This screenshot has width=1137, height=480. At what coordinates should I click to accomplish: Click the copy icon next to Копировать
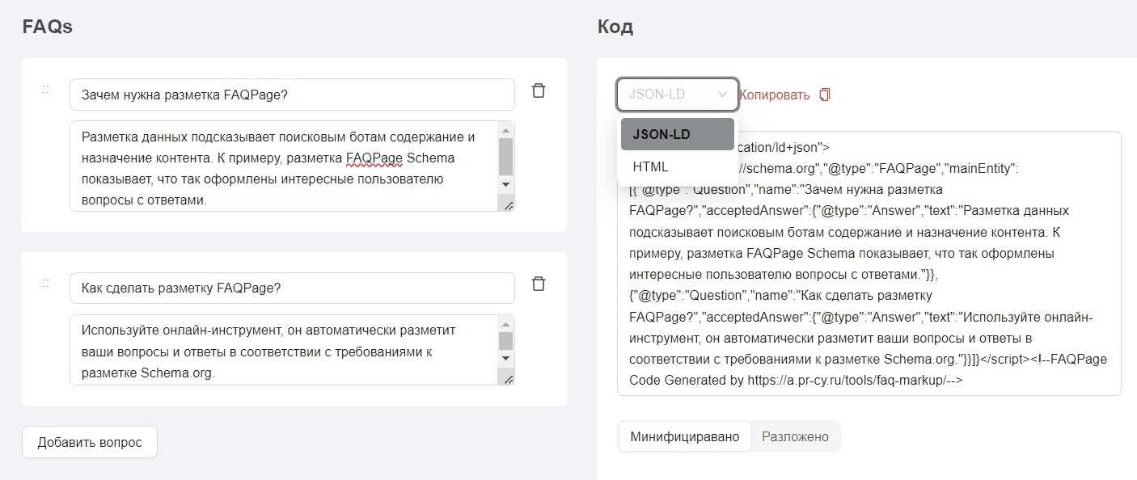coord(825,95)
